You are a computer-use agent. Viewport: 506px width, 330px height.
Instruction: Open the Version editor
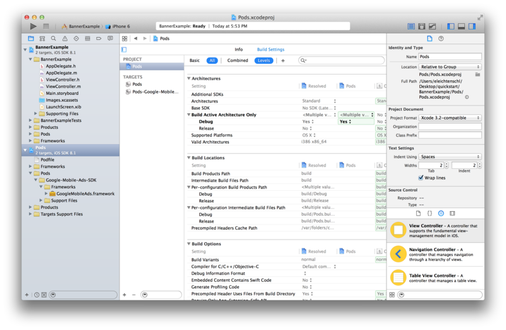tap(432, 27)
